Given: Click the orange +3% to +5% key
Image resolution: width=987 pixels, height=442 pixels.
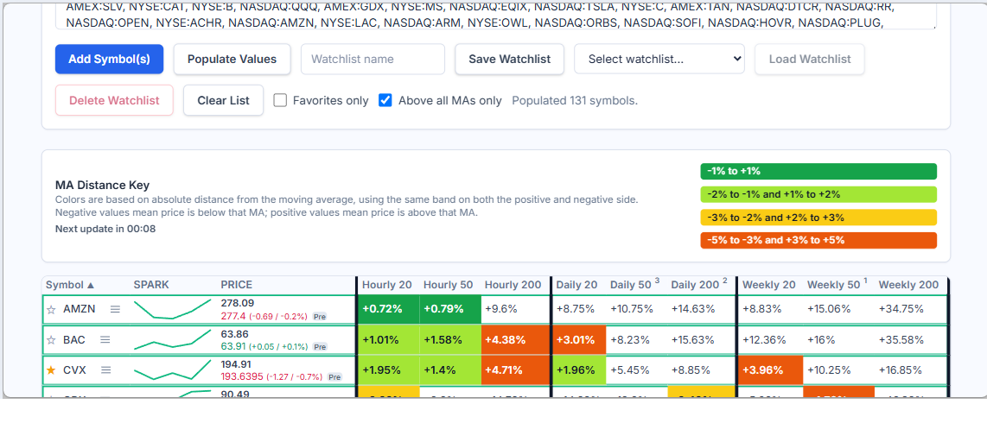Looking at the screenshot, I should point(818,240).
